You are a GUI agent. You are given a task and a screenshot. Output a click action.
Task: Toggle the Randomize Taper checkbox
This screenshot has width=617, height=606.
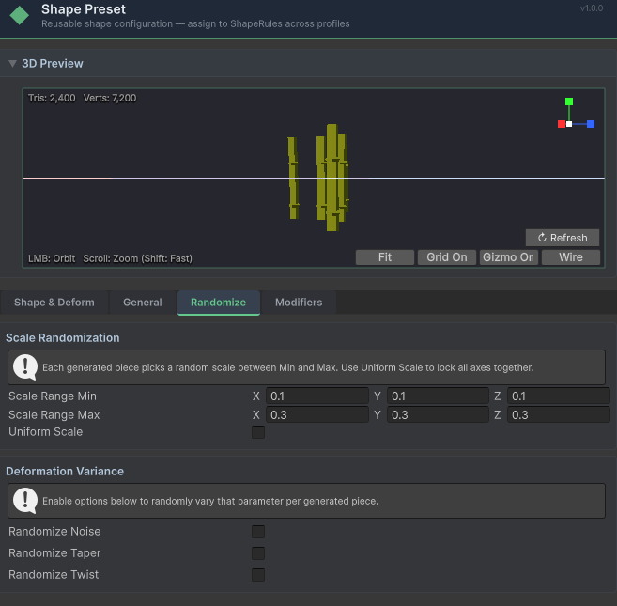coord(258,553)
